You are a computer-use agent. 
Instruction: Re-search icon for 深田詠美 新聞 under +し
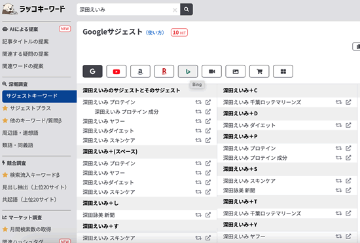tap(198, 215)
